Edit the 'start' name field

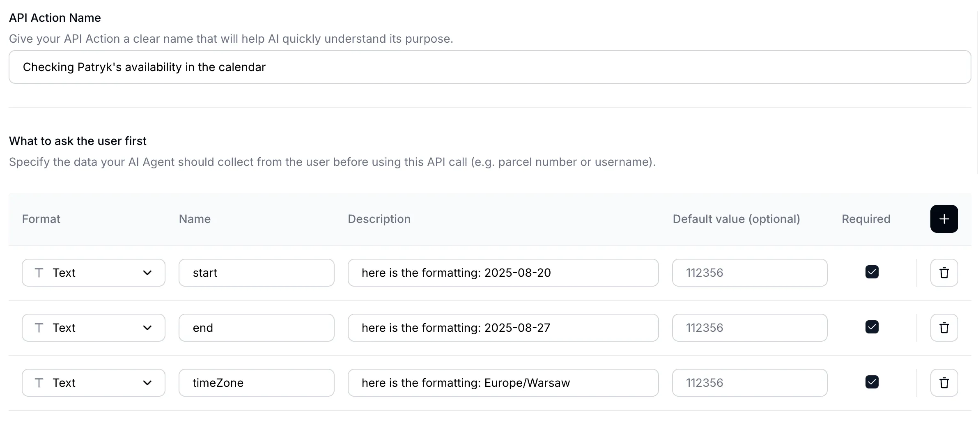tap(256, 273)
